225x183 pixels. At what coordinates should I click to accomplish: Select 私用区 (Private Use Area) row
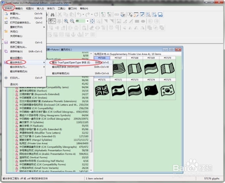tap(52, 143)
